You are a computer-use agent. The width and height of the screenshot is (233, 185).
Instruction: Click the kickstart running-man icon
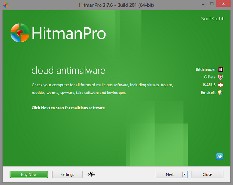click(91, 174)
